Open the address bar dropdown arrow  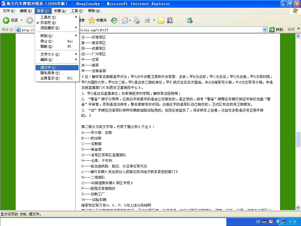coord(265,30)
